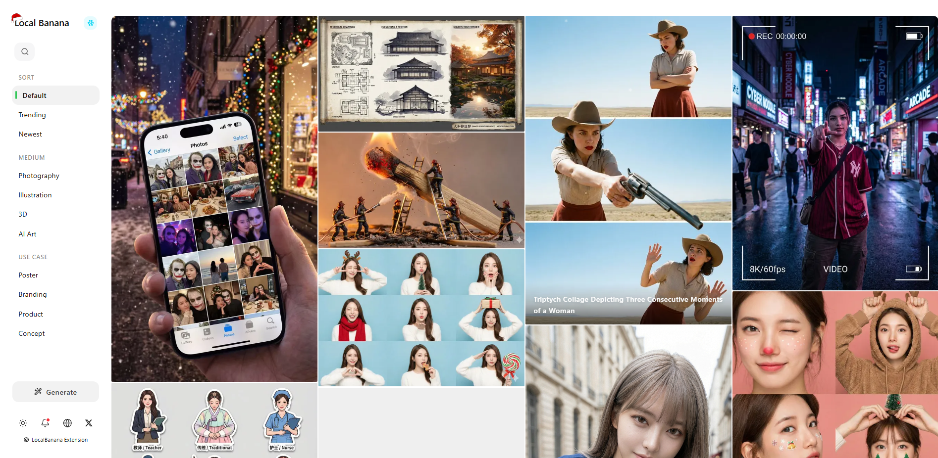Open the gray-haired woman portrait image
This screenshot has height=458, width=938.
click(628, 392)
